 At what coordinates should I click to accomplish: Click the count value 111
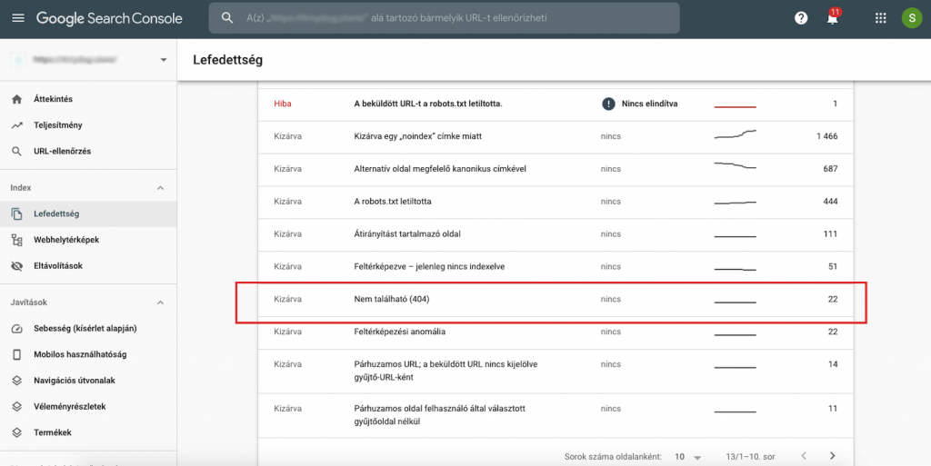831,234
